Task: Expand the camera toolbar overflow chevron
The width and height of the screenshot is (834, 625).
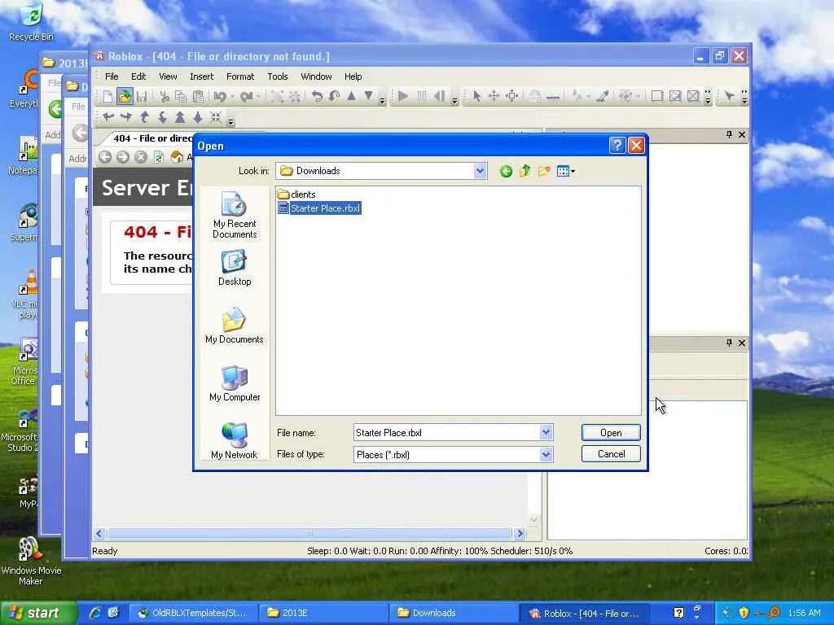Action: (230, 122)
